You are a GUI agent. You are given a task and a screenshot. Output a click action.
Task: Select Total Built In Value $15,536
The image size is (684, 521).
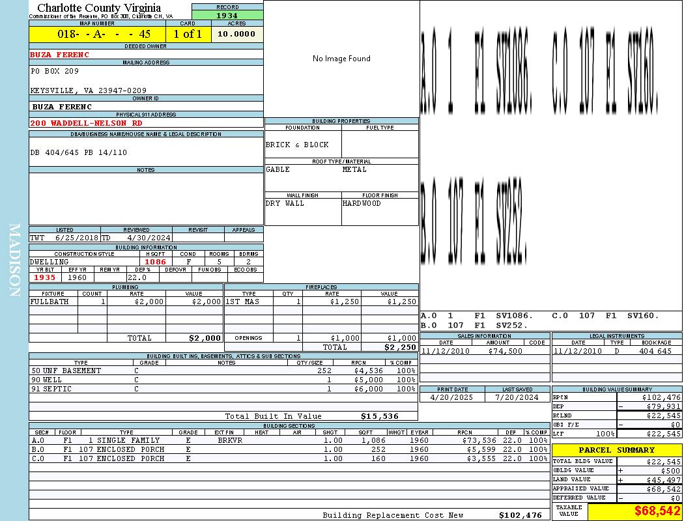(x=380, y=417)
